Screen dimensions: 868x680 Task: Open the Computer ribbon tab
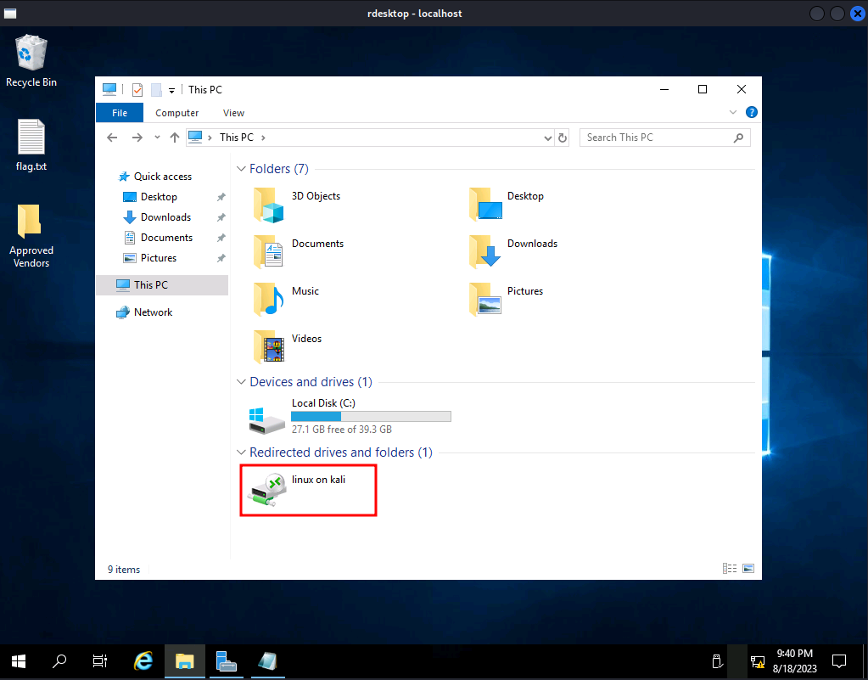tap(176, 113)
